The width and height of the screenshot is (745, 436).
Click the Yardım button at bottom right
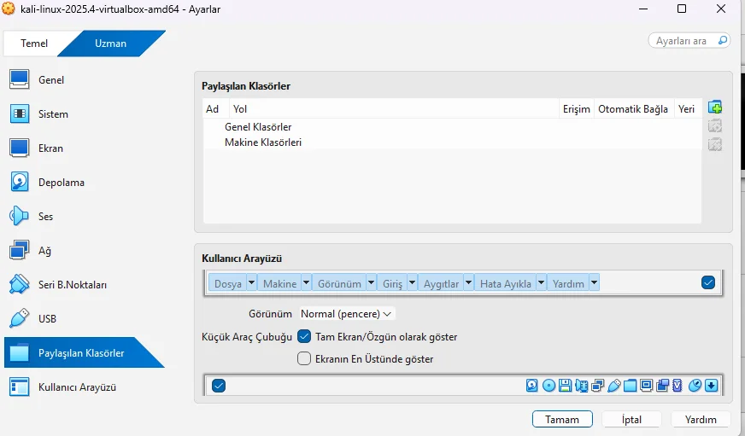701,420
